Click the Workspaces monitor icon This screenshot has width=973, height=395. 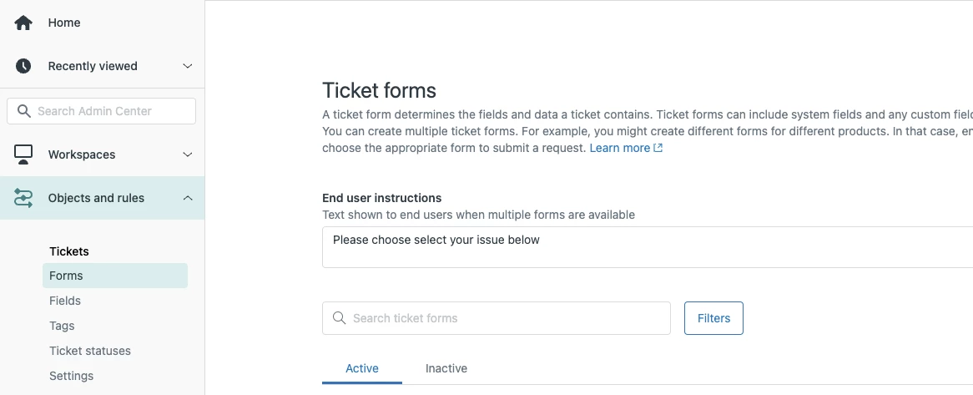pyautogui.click(x=23, y=154)
